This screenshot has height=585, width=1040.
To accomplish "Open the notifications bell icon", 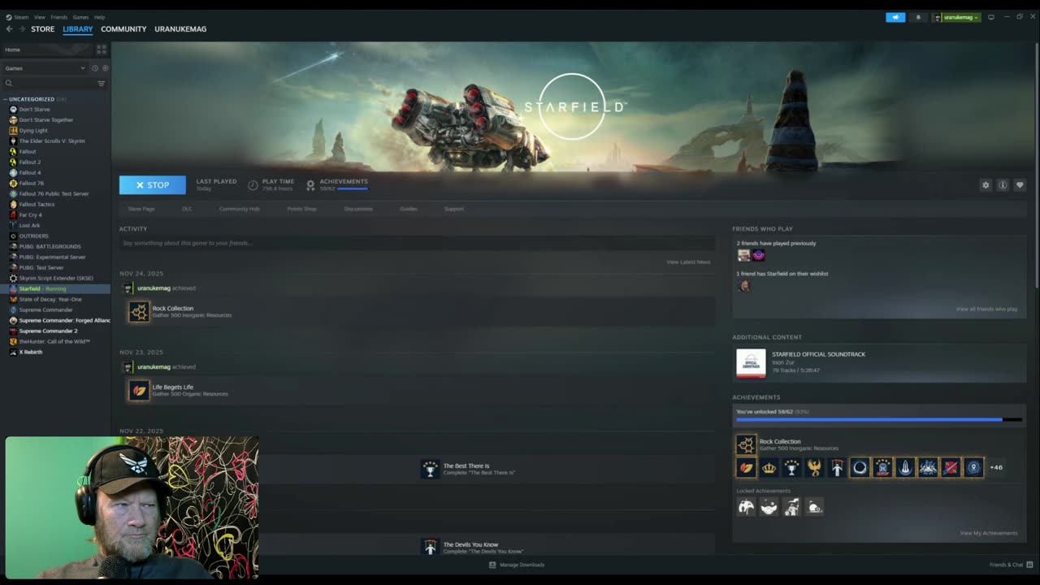I will [918, 17].
